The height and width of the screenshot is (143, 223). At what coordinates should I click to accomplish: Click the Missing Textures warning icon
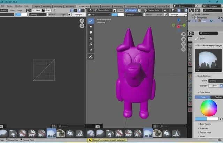(90, 140)
